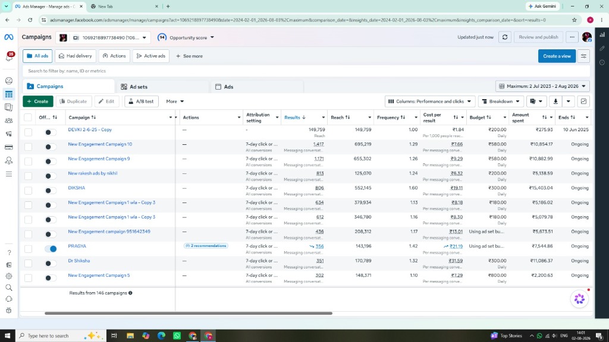The height and width of the screenshot is (342, 609).
Task: Enable New Engagement Campaign 5 toggle
Action: pyautogui.click(x=51, y=278)
